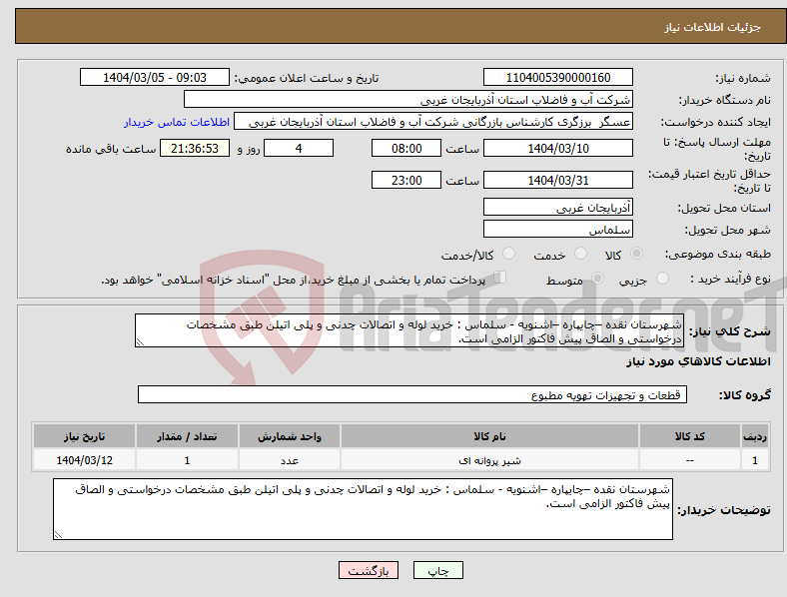Click the remaining days field showing 4
The width and height of the screenshot is (787, 597).
point(299,149)
